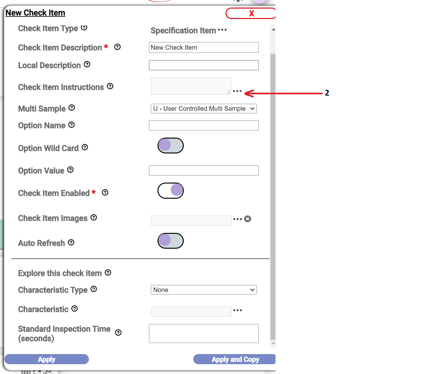Close the New Check Item dialog with X
Screen dimensions: 421x374
point(251,13)
